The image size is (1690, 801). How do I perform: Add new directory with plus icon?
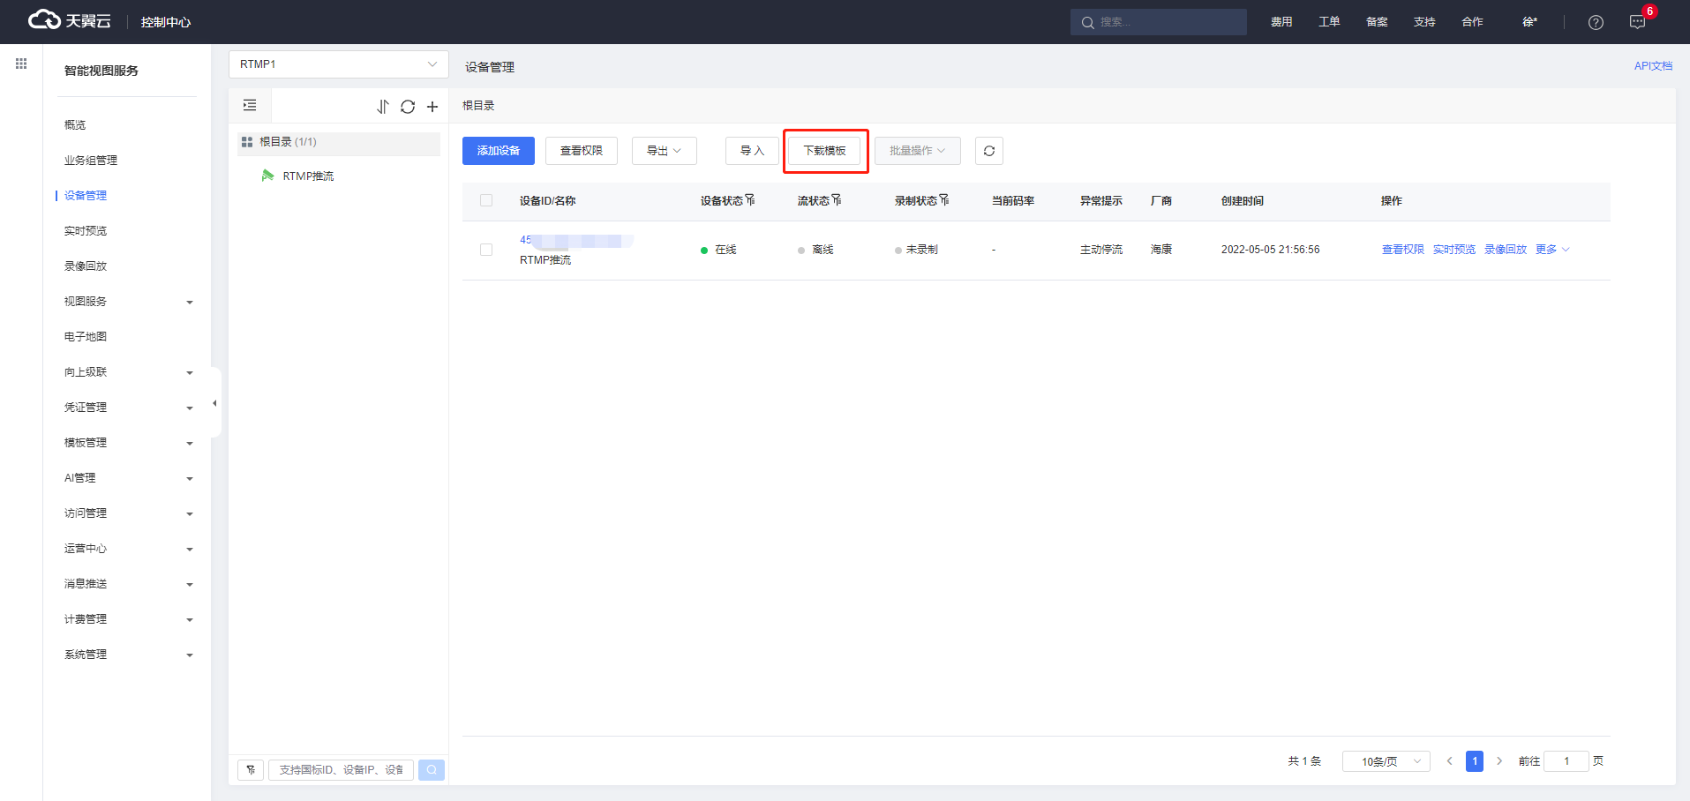[432, 107]
